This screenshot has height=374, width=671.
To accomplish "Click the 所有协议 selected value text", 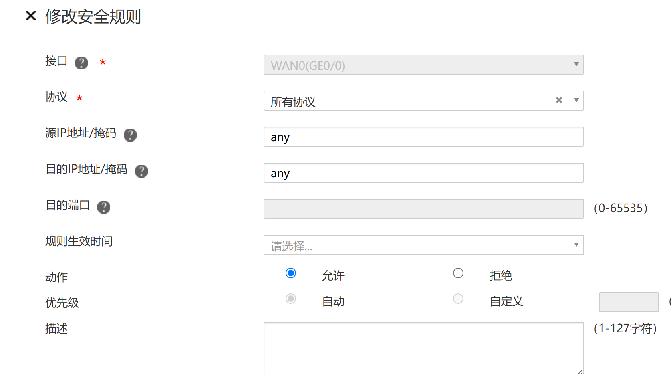I will coord(293,102).
